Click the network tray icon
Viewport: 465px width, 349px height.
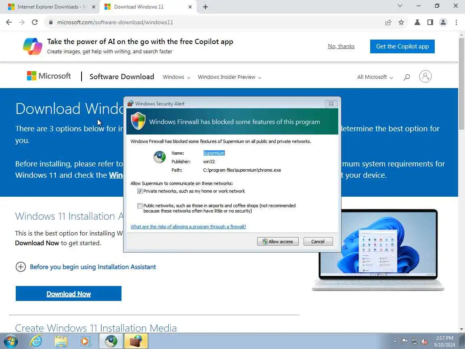[x=414, y=341]
